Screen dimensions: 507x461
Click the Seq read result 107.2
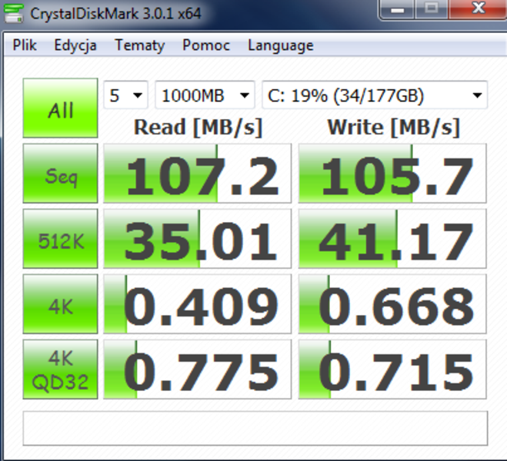point(197,174)
